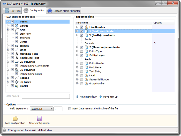The height and width of the screenshot is (136, 181).
Task: Click the Ellipses entity icon
Action: 17,46
